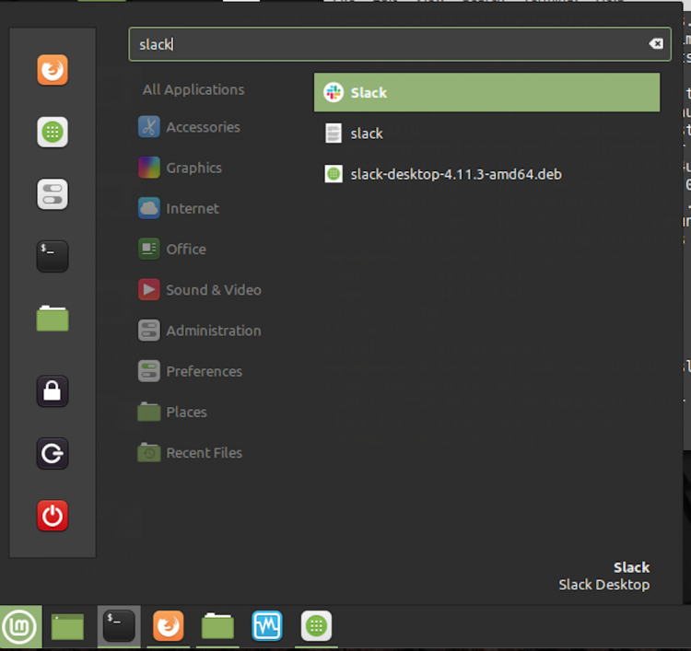
Task: Open Files folder icon in favorites sidebar
Action: [53, 318]
